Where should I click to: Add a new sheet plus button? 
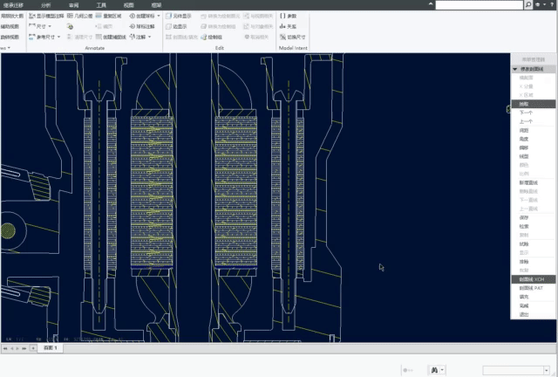33,348
